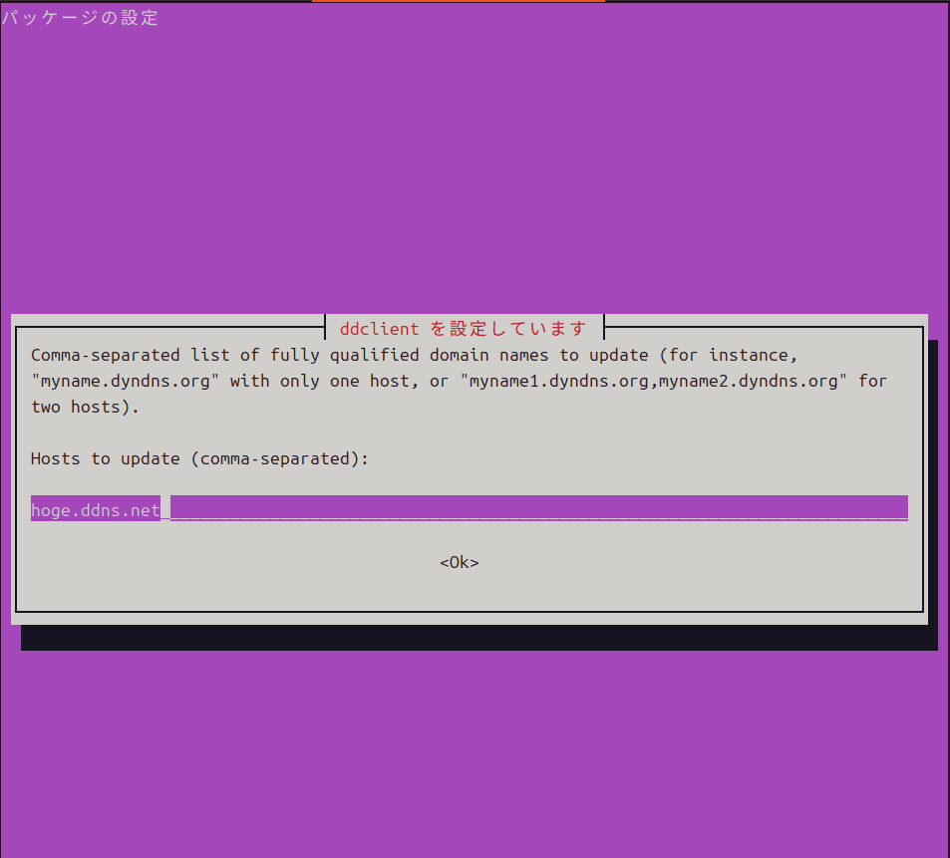
Task: Click the highlighted hoge.ddns.net text
Action: 95,509
